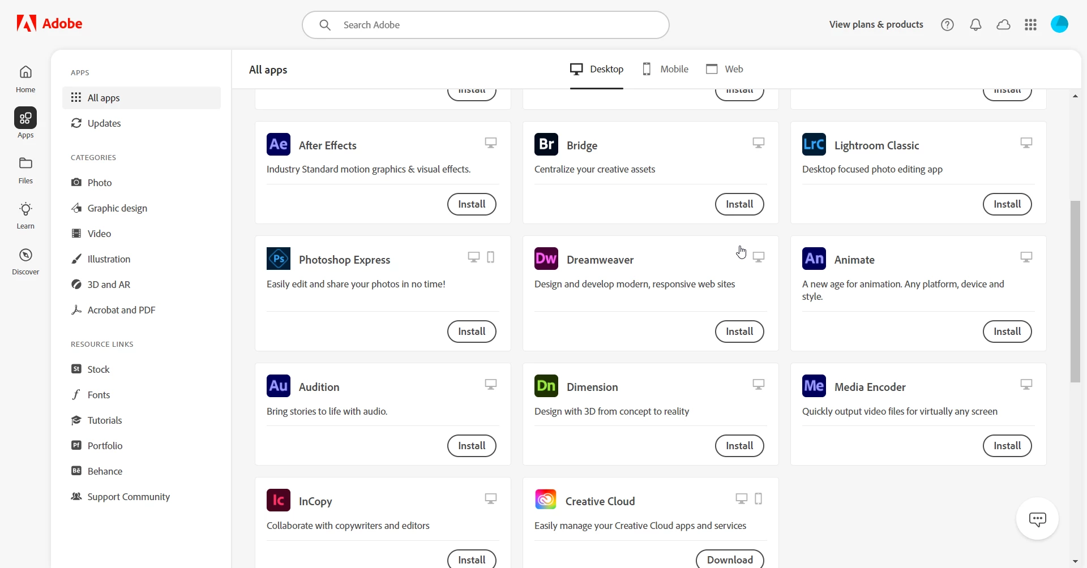This screenshot has width=1087, height=568.
Task: Click the Photoshop Express app icon
Action: tap(279, 259)
